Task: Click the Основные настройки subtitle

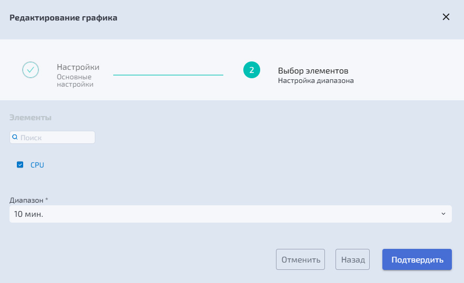Action: (75, 80)
